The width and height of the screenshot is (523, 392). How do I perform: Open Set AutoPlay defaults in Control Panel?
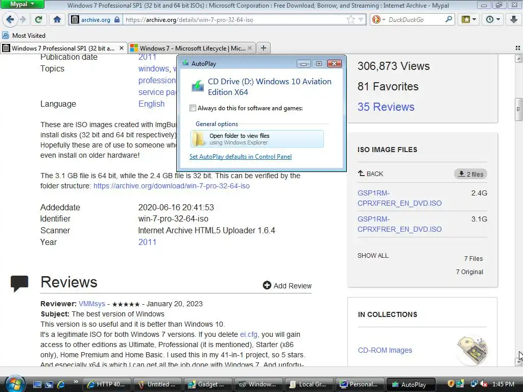click(x=241, y=157)
